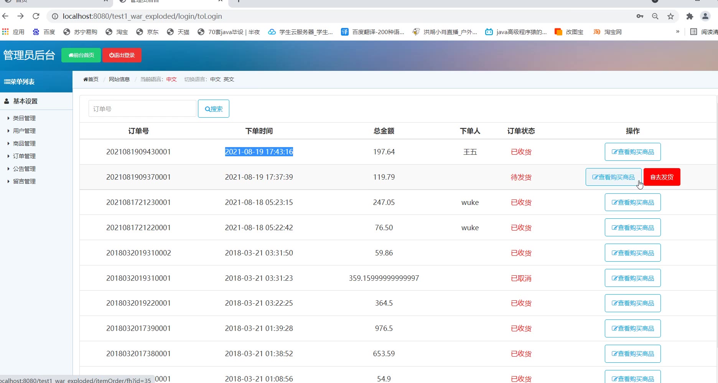Bookmark this page with star icon
The height and width of the screenshot is (383, 718).
(670, 16)
